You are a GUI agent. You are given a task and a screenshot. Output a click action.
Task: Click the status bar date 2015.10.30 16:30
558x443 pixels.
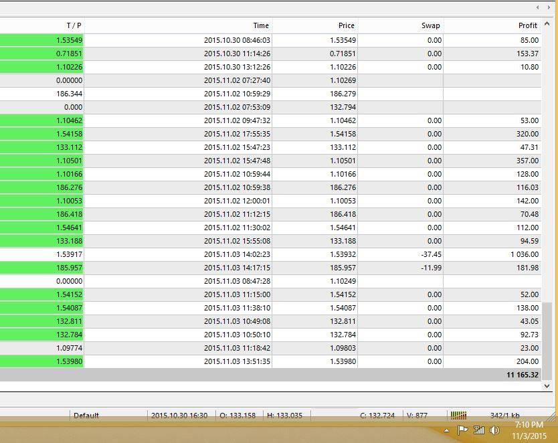tap(179, 416)
